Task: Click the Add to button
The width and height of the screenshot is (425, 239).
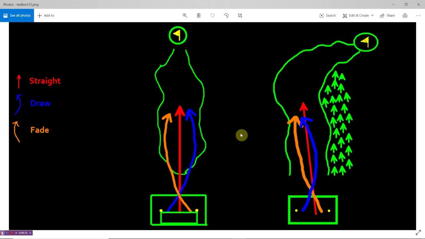Action: click(x=45, y=15)
